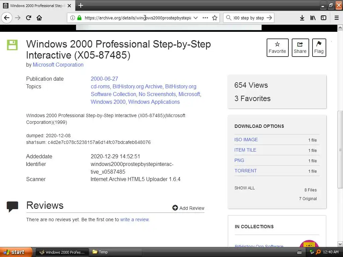Screen dimensions: 343x257
Task: Open the Windows Start menu
Action: (16, 252)
